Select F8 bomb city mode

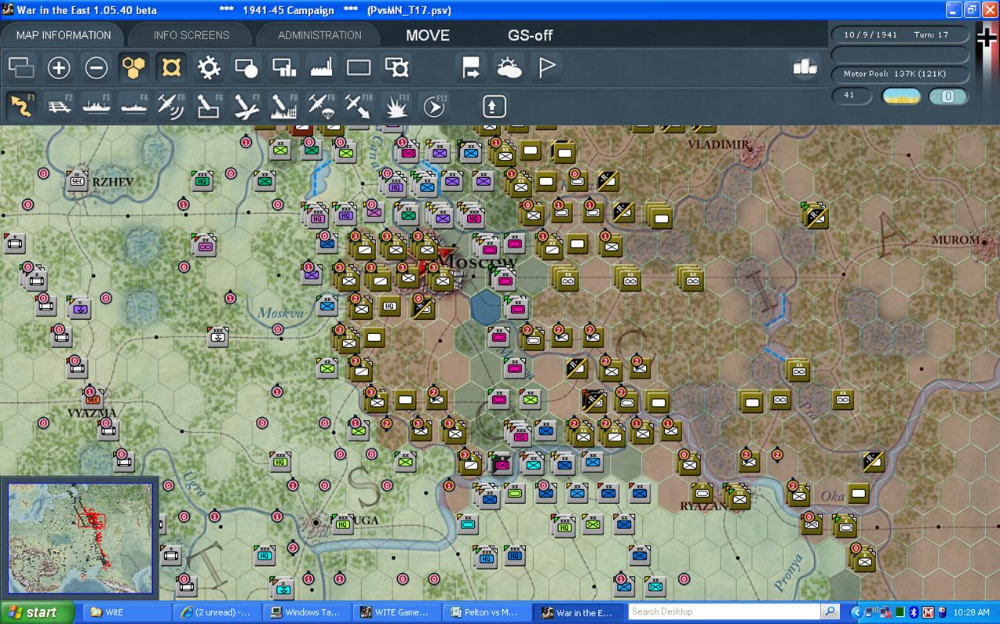[284, 106]
